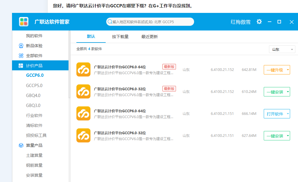Click the GCCP6.0-32位 6.4100.21.152 app icon
This screenshot has width=298, height=182.
83,91
